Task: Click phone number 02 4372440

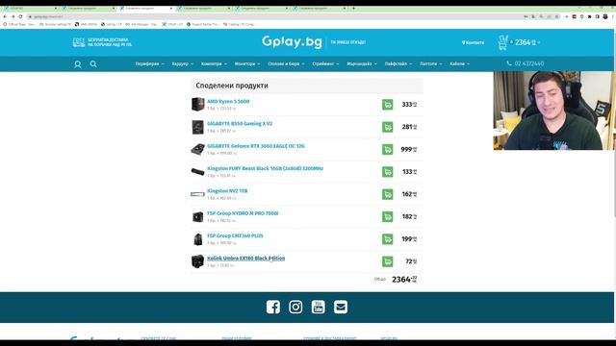Action: click(526, 63)
